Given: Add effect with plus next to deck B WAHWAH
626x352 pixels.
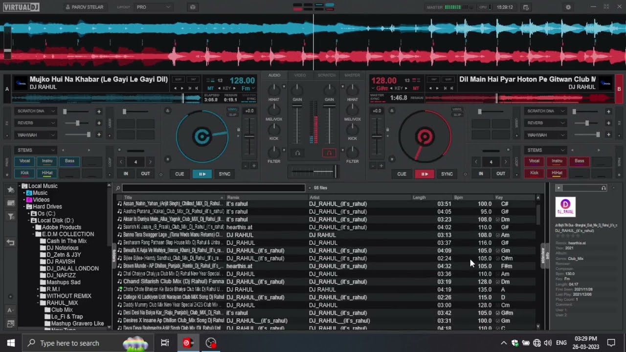Looking at the screenshot, I should pos(609,135).
